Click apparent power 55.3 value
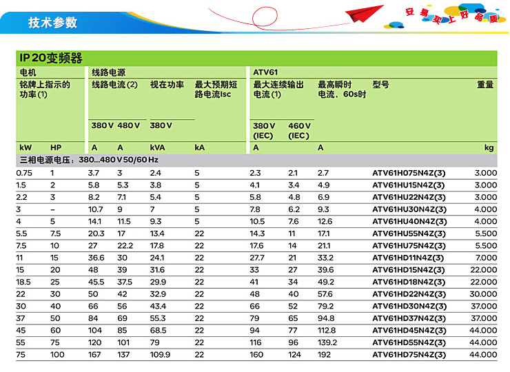Image resolution: width=510 pixels, height=372 pixels. (158, 318)
